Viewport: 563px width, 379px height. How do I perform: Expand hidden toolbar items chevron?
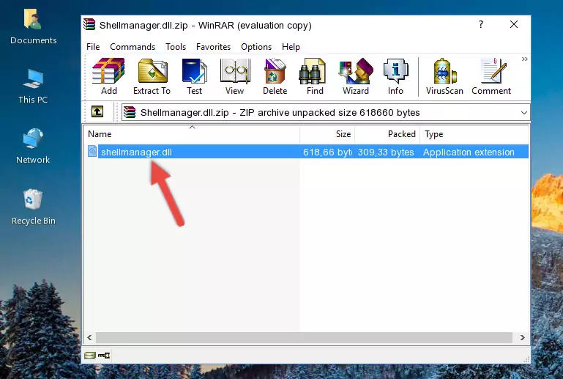pyautogui.click(x=525, y=59)
